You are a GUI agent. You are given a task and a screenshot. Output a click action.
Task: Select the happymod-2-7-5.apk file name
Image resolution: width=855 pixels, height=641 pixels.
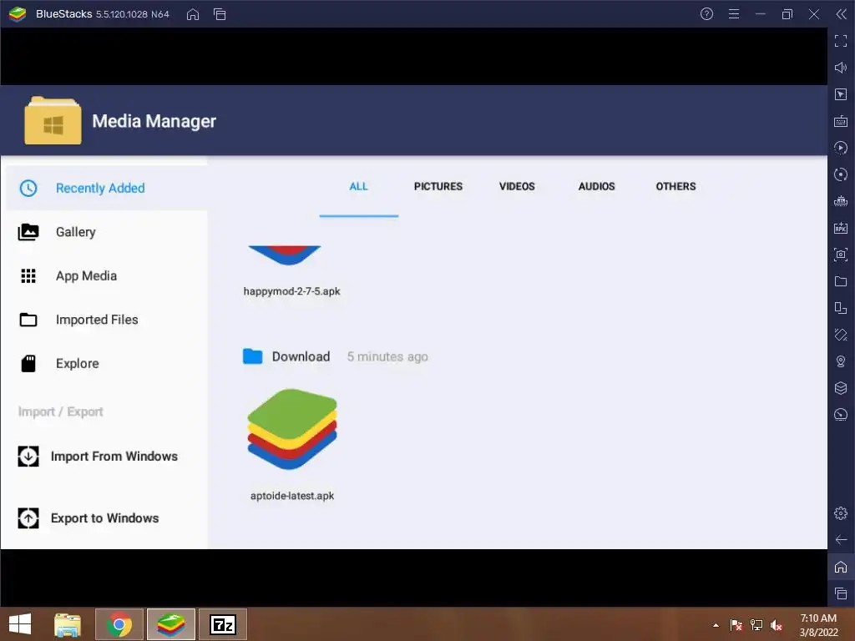coord(291,291)
